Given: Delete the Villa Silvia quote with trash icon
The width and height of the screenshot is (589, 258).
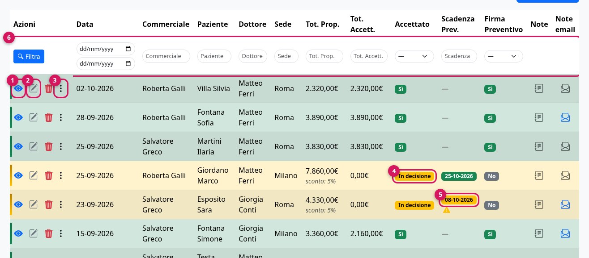Looking at the screenshot, I should [49, 88].
